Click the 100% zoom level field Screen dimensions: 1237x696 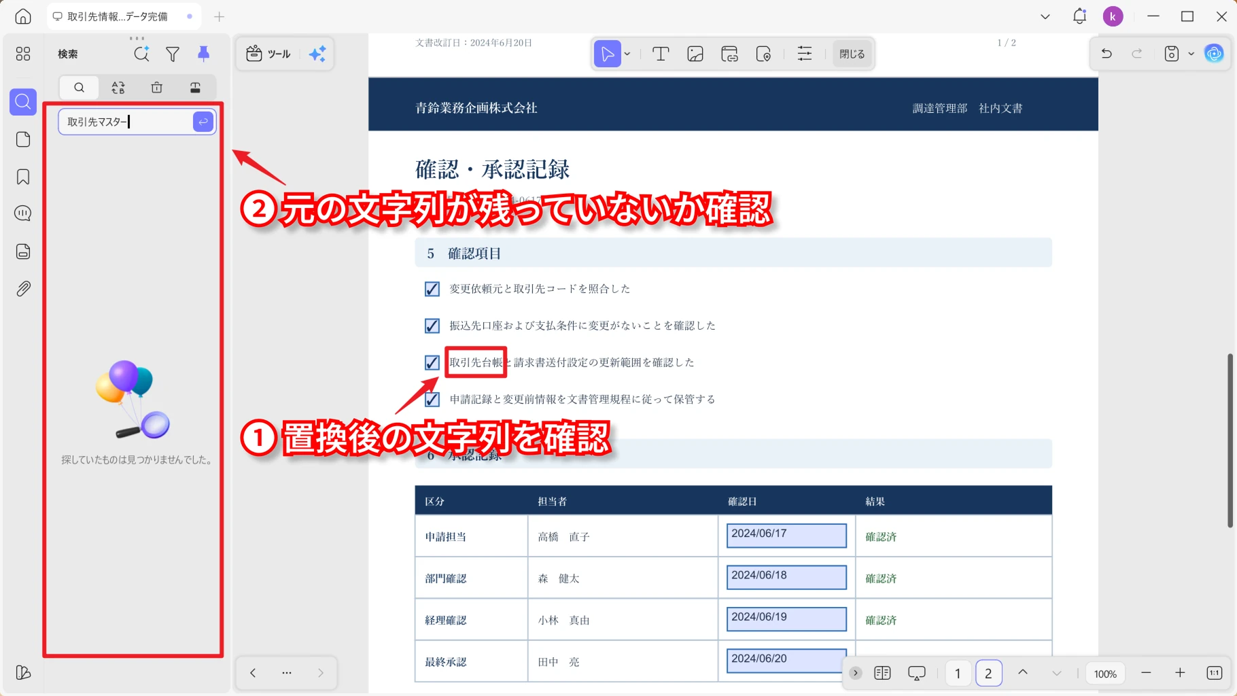(1105, 673)
